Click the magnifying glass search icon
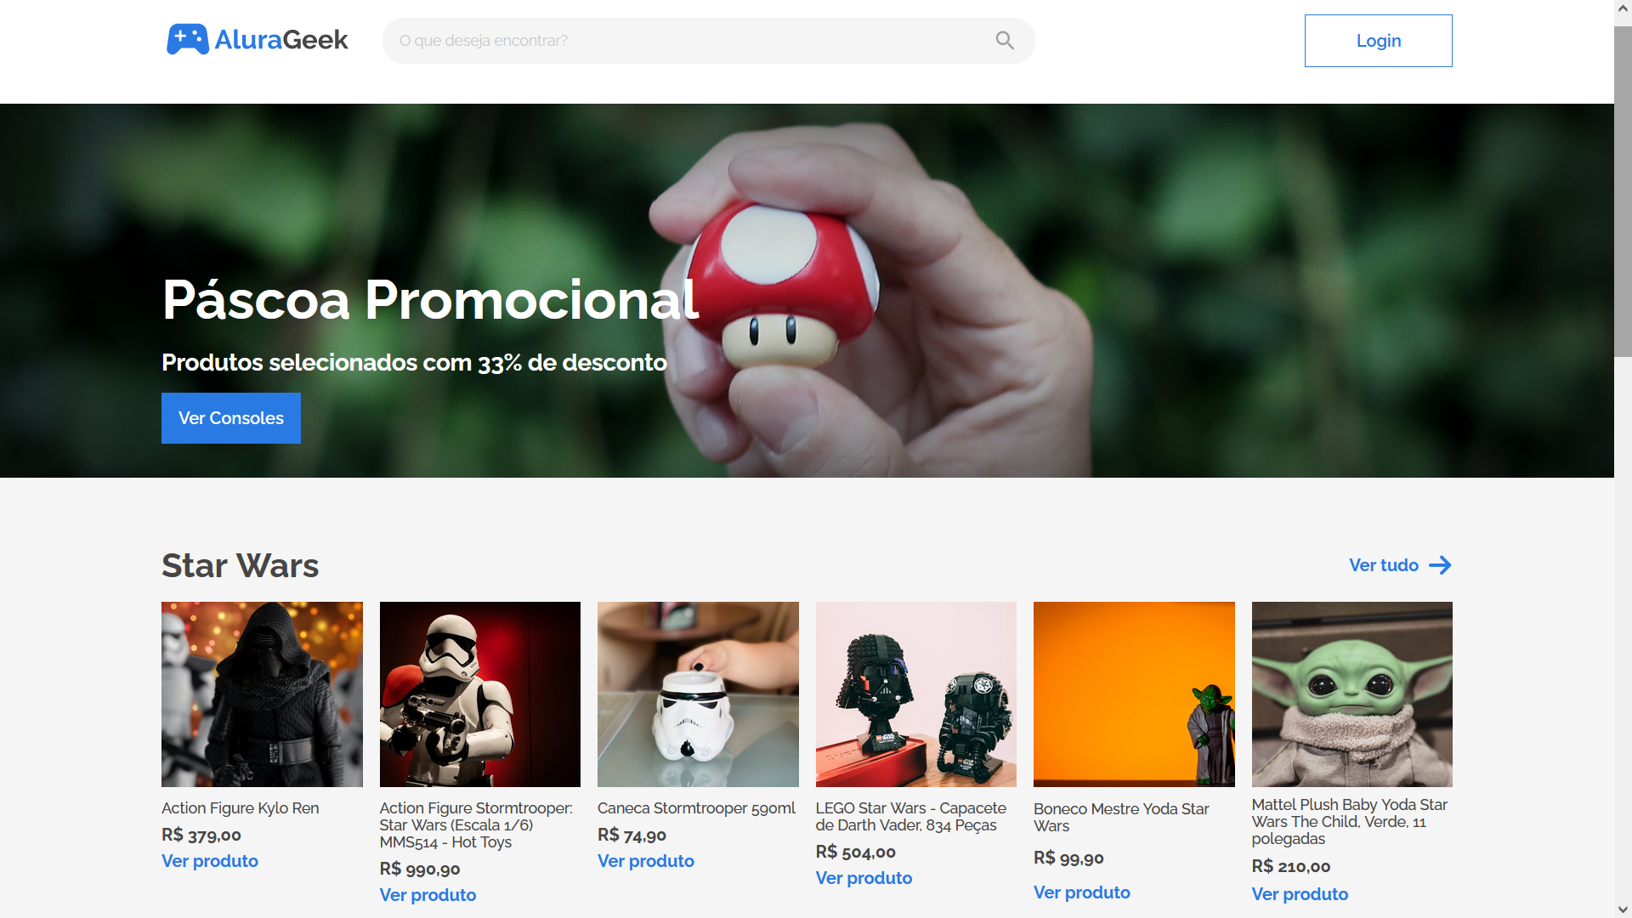Image resolution: width=1632 pixels, height=918 pixels. 1005,41
